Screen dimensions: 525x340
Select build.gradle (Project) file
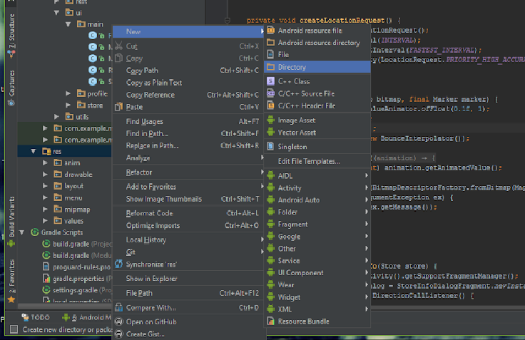click(77, 244)
